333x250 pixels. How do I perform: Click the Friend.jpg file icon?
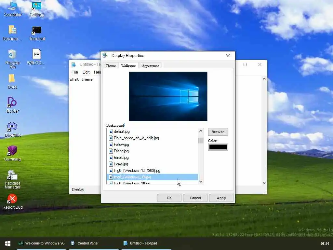coord(111,151)
